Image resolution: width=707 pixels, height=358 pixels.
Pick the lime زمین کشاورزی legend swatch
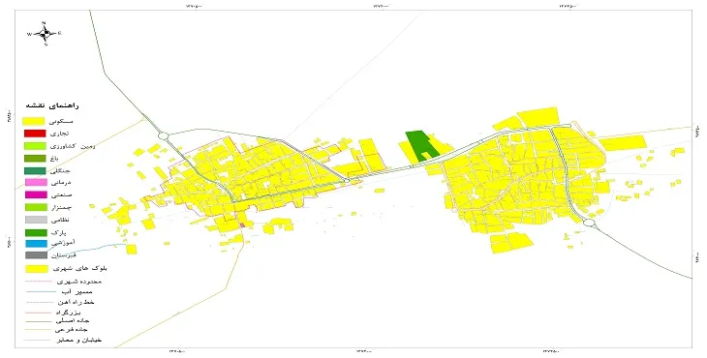[35, 146]
